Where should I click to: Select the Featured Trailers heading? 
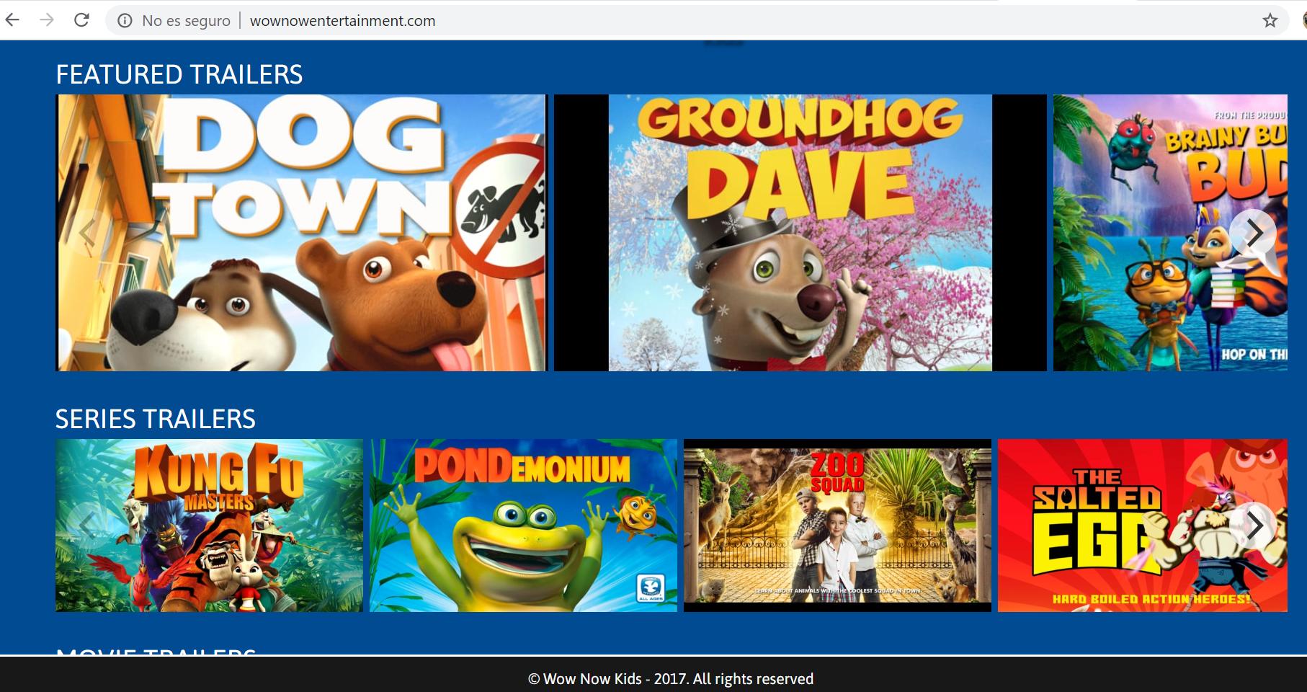coord(179,74)
